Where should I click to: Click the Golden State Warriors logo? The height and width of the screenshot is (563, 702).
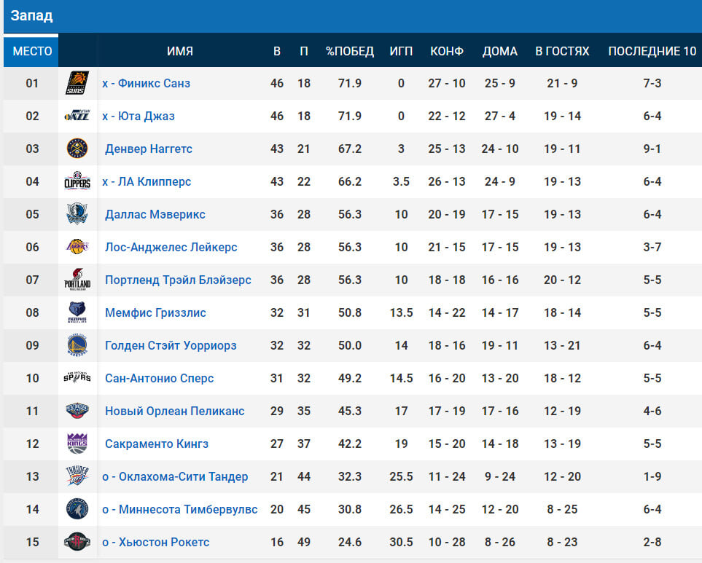(x=77, y=345)
